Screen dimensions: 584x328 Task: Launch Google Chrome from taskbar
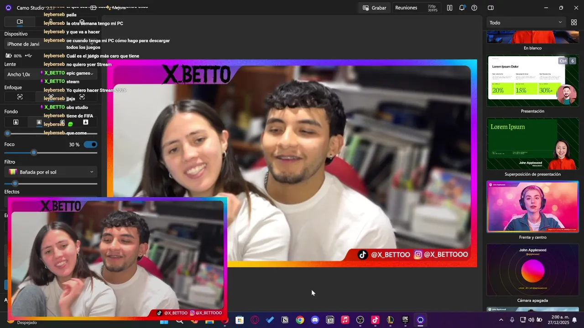(300, 320)
